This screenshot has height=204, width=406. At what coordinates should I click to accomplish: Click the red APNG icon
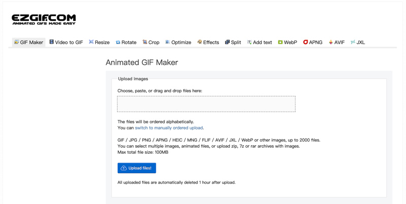(306, 43)
